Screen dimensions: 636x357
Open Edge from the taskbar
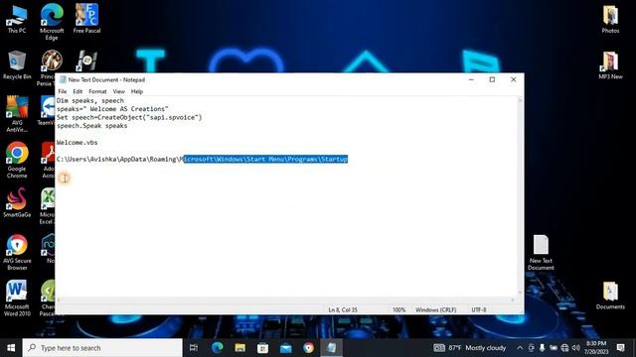point(218,348)
